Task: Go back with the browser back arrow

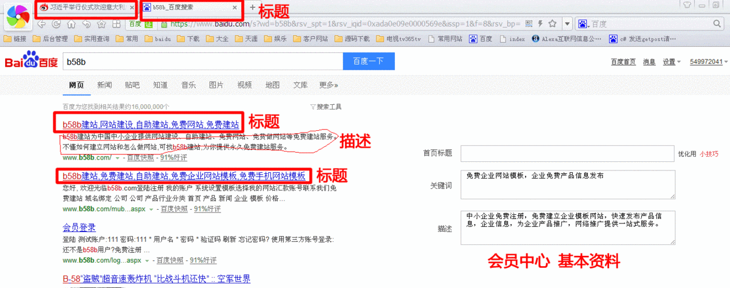Action: tap(41, 24)
